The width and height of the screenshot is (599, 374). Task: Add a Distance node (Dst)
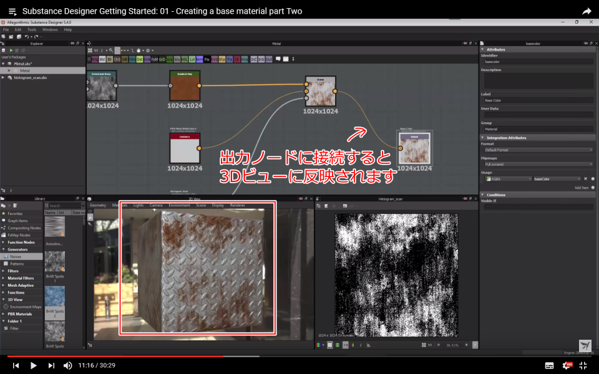click(x=140, y=59)
